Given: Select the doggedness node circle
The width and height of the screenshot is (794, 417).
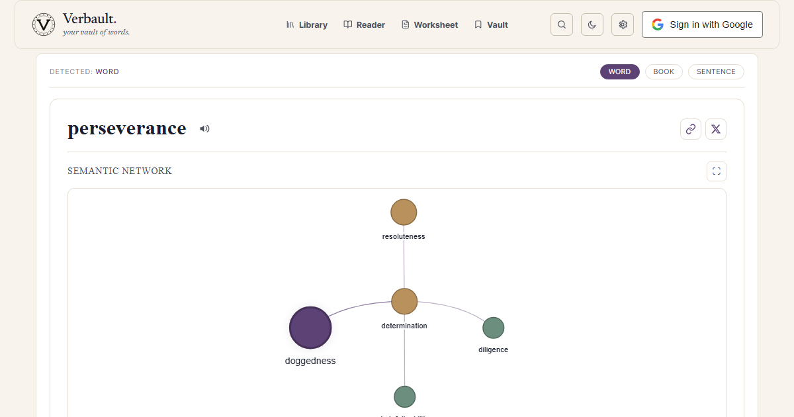Looking at the screenshot, I should pos(310,328).
